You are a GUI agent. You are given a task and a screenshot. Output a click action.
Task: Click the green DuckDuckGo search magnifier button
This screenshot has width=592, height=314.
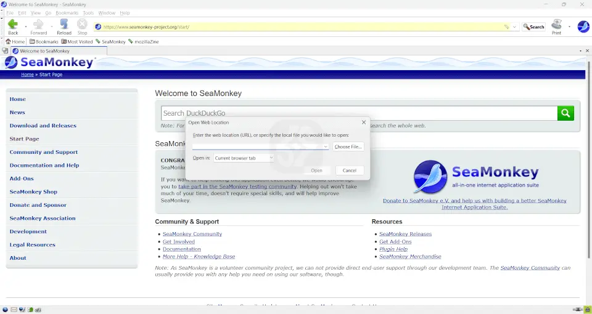point(565,113)
